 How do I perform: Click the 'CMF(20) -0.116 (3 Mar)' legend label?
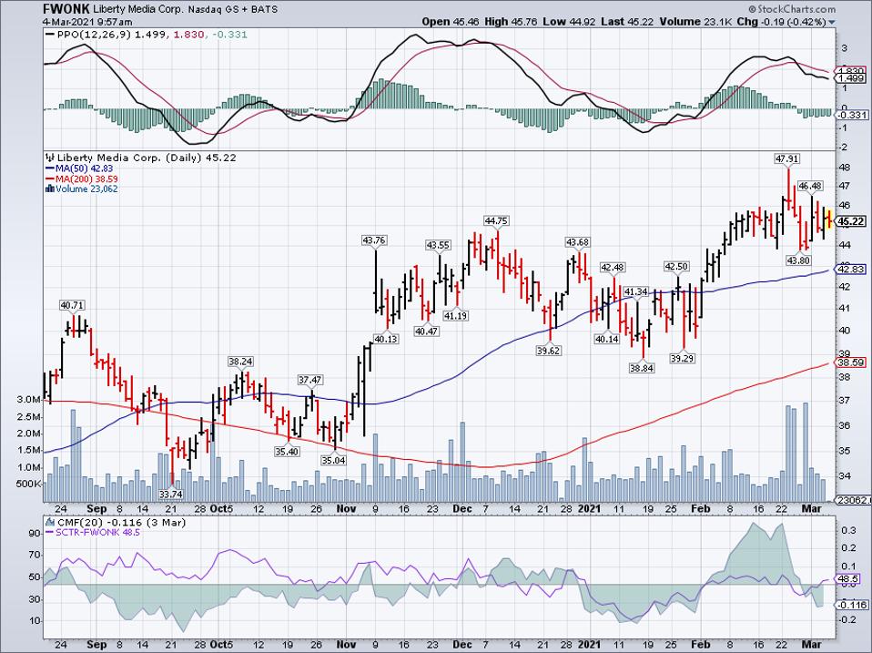(x=121, y=522)
